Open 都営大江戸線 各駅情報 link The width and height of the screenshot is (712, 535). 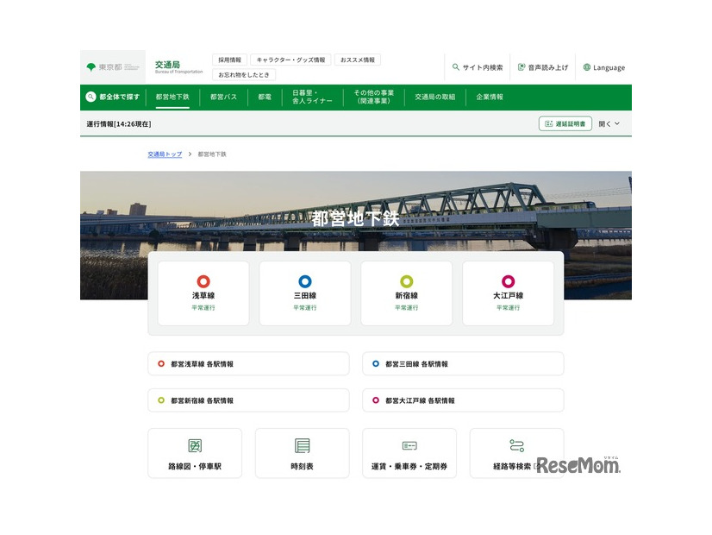(463, 400)
